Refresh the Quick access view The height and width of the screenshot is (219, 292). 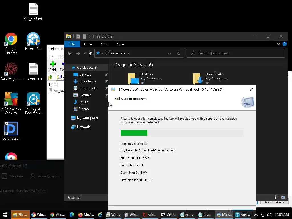(x=179, y=53)
